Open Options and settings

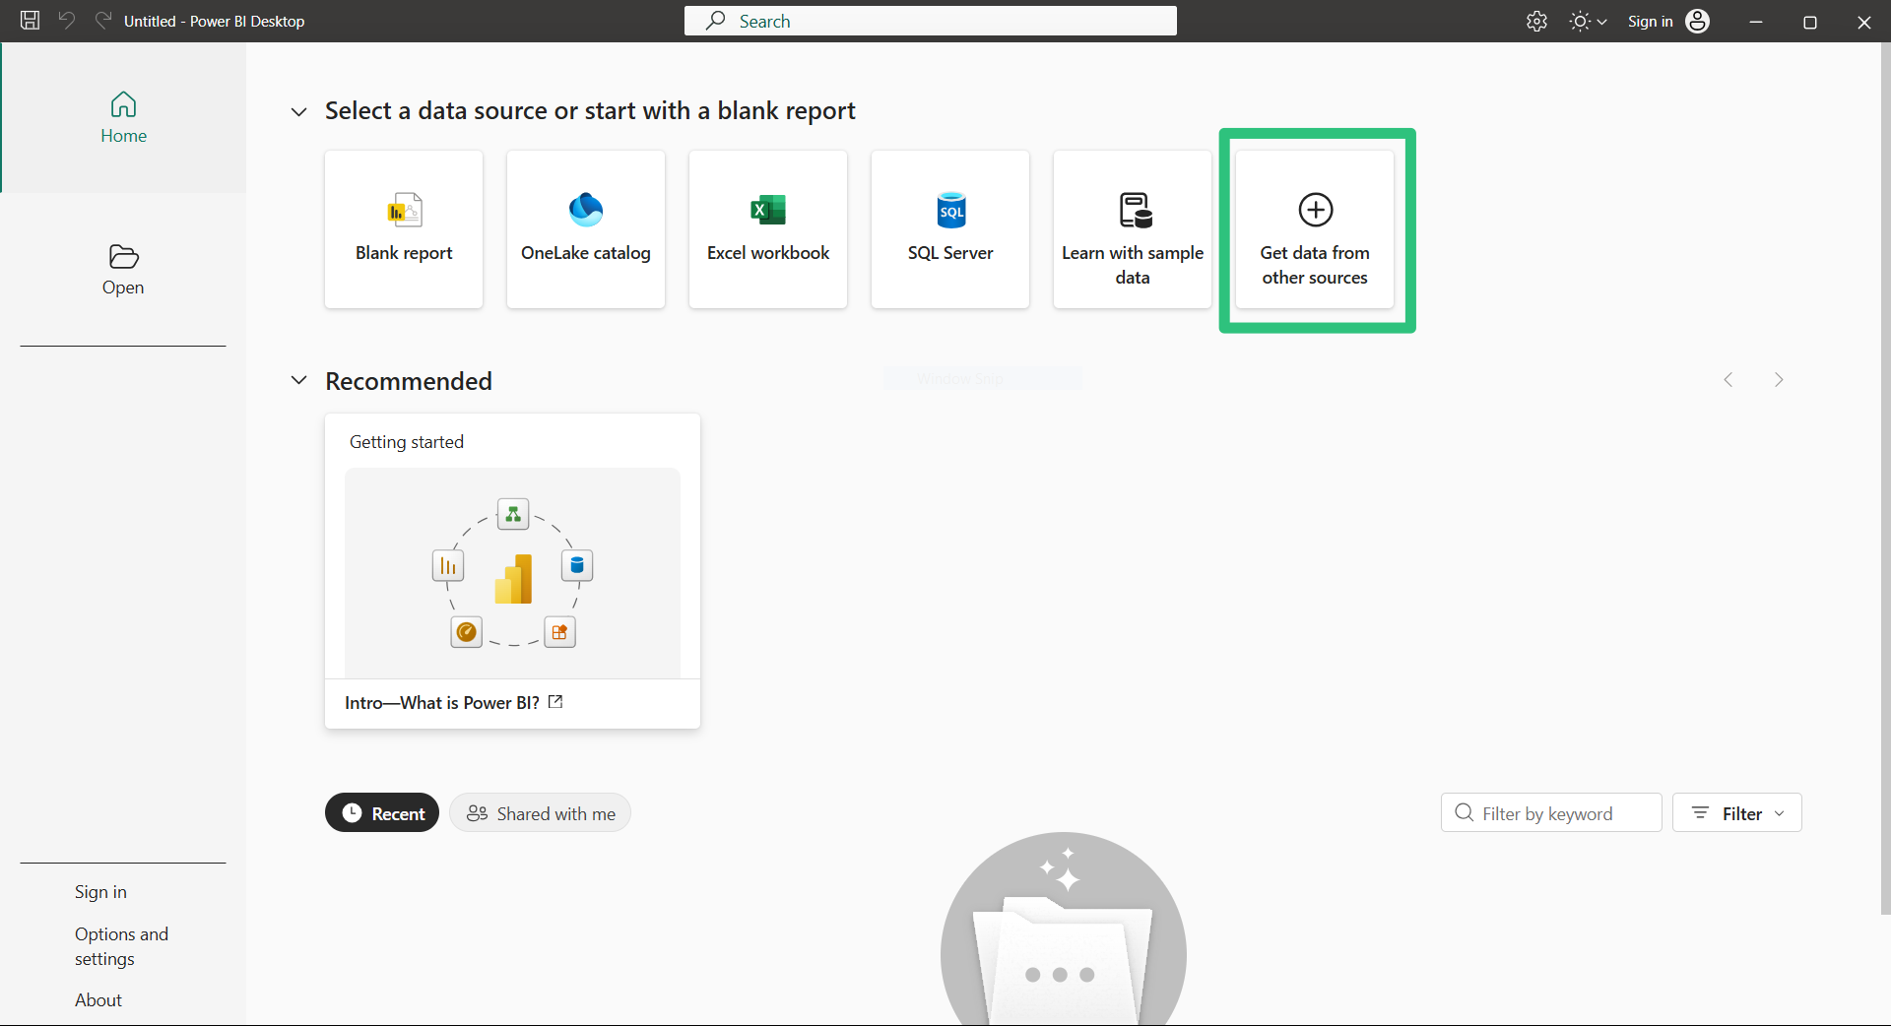coord(121,946)
